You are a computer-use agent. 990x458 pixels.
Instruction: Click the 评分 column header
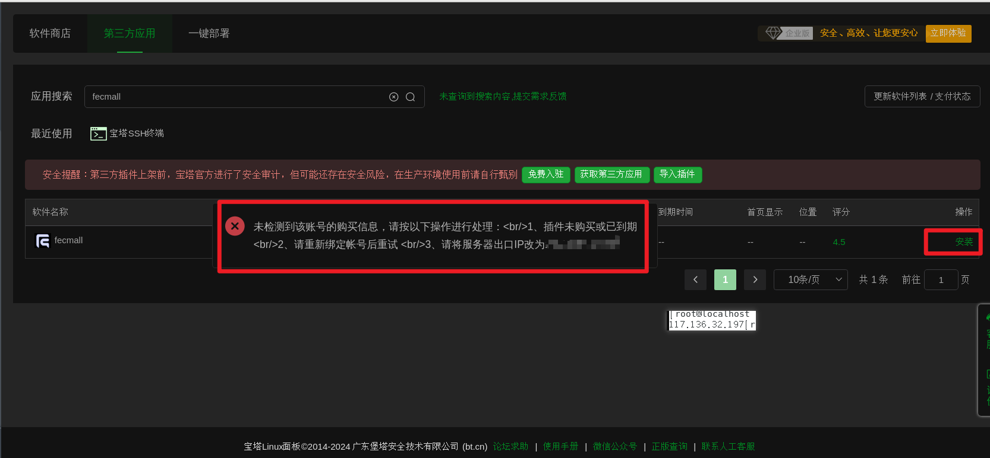841,212
